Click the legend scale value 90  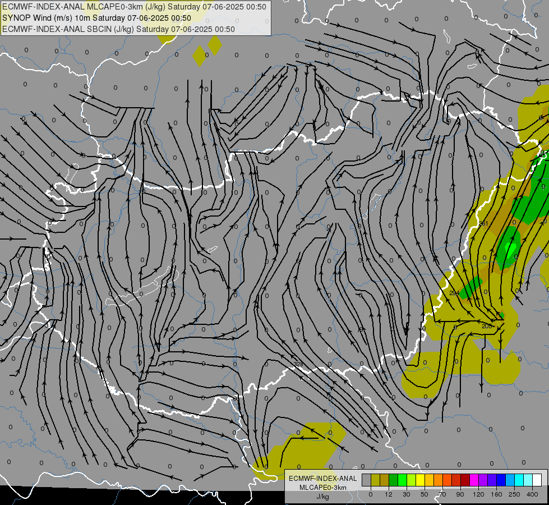pos(460,494)
